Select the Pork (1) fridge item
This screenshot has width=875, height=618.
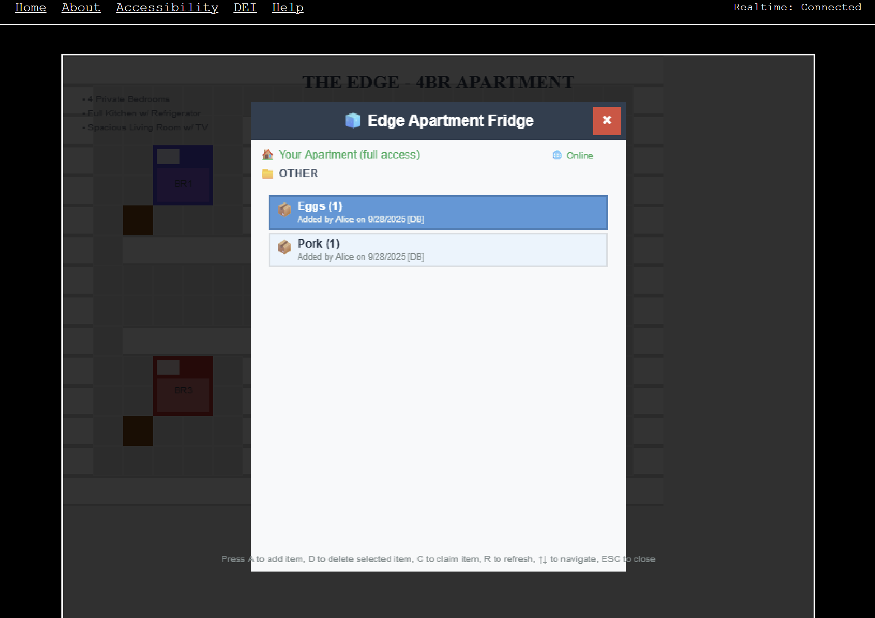(x=438, y=250)
